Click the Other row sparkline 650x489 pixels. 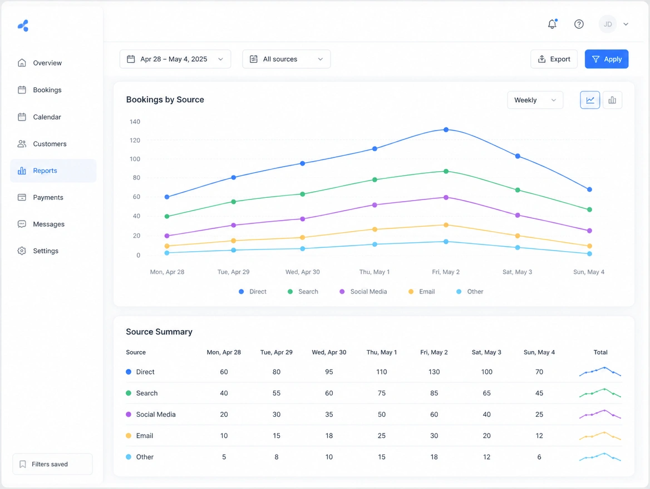tap(600, 457)
